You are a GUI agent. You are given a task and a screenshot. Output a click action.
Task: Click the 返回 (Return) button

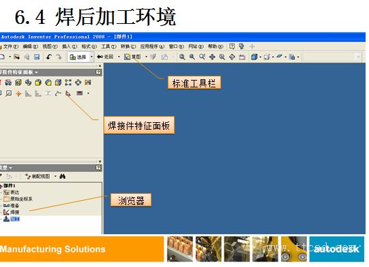106,57
